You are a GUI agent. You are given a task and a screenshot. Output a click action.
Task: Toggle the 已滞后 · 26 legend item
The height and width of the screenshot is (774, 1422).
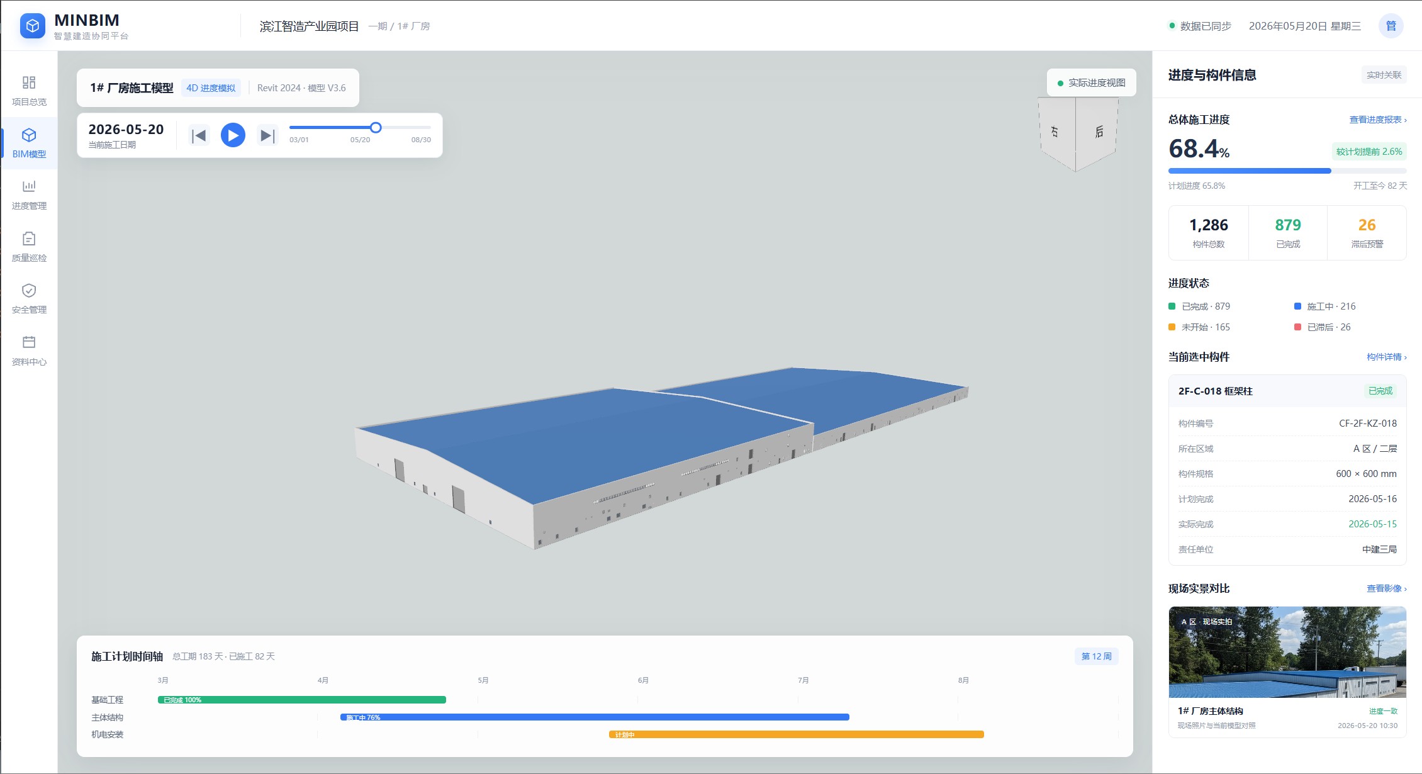pos(1322,327)
